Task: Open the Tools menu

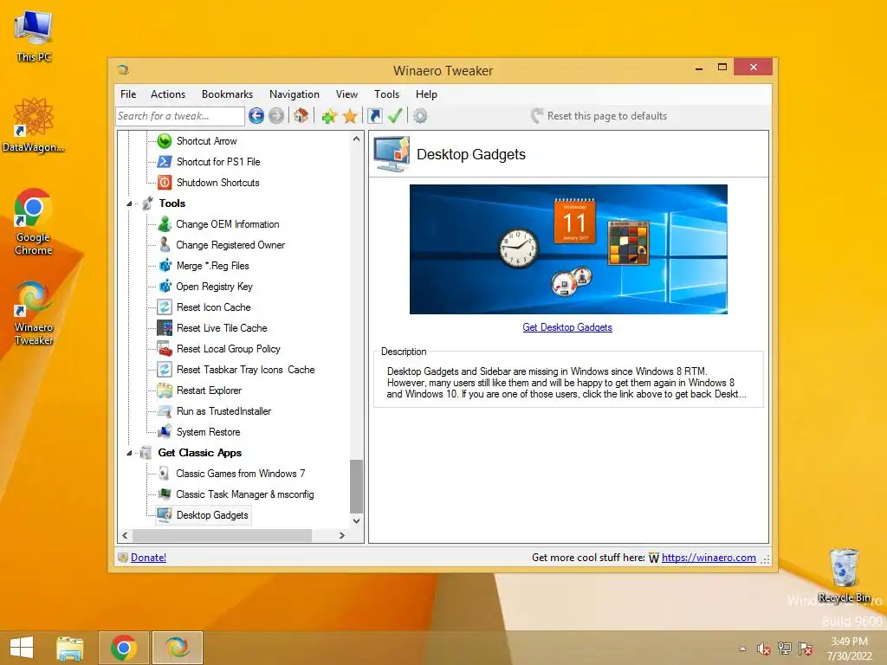Action: pos(387,94)
